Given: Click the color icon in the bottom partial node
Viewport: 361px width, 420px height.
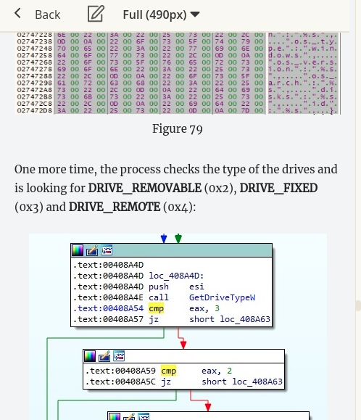Looking at the screenshot, I should pos(115,416).
